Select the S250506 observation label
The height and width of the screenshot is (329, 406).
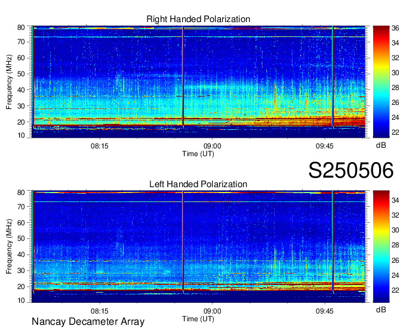(x=351, y=170)
